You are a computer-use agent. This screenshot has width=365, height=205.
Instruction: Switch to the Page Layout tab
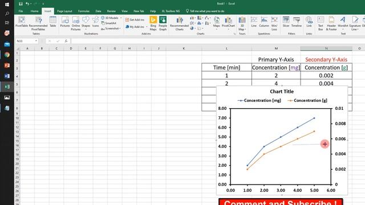click(x=64, y=11)
